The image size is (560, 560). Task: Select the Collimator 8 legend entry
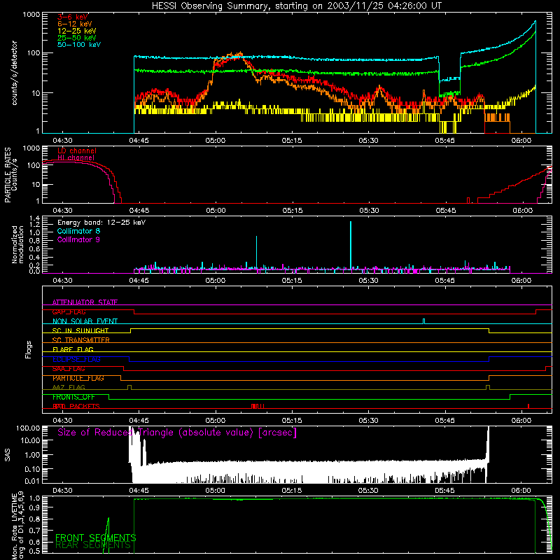coord(78,231)
